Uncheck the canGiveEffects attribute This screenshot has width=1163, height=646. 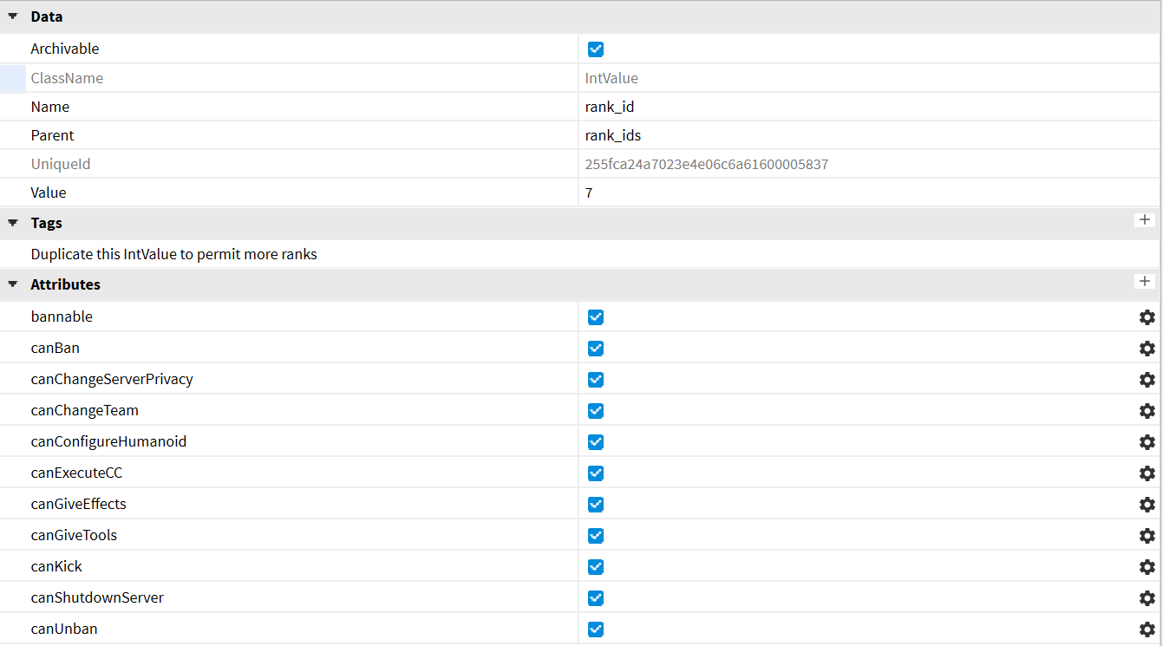(595, 504)
